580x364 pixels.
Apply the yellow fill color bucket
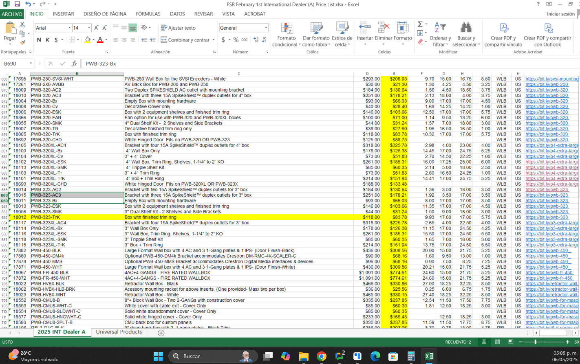pyautogui.click(x=88, y=40)
